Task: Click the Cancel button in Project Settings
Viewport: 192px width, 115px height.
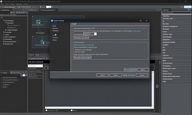Action: [142, 75]
